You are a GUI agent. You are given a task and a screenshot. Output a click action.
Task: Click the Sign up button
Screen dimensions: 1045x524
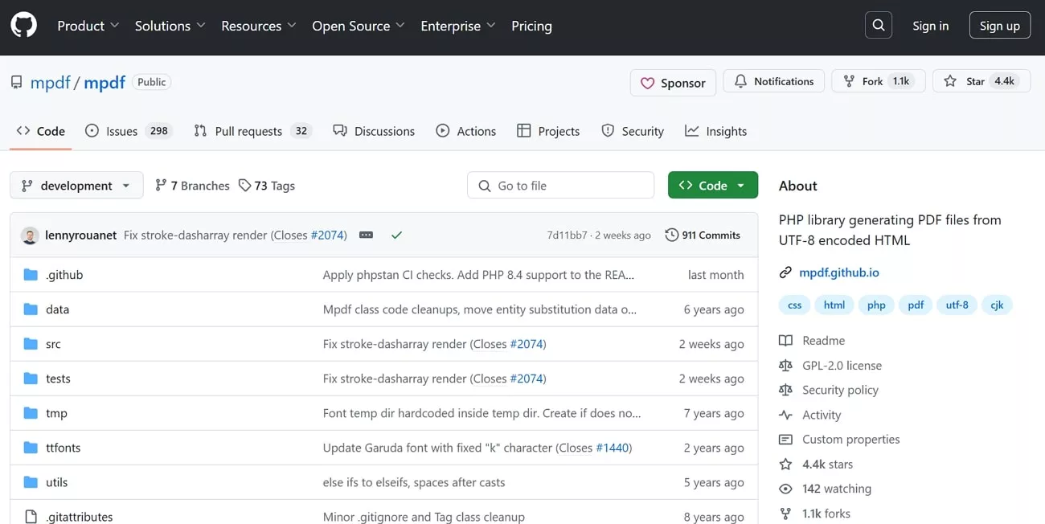999,25
